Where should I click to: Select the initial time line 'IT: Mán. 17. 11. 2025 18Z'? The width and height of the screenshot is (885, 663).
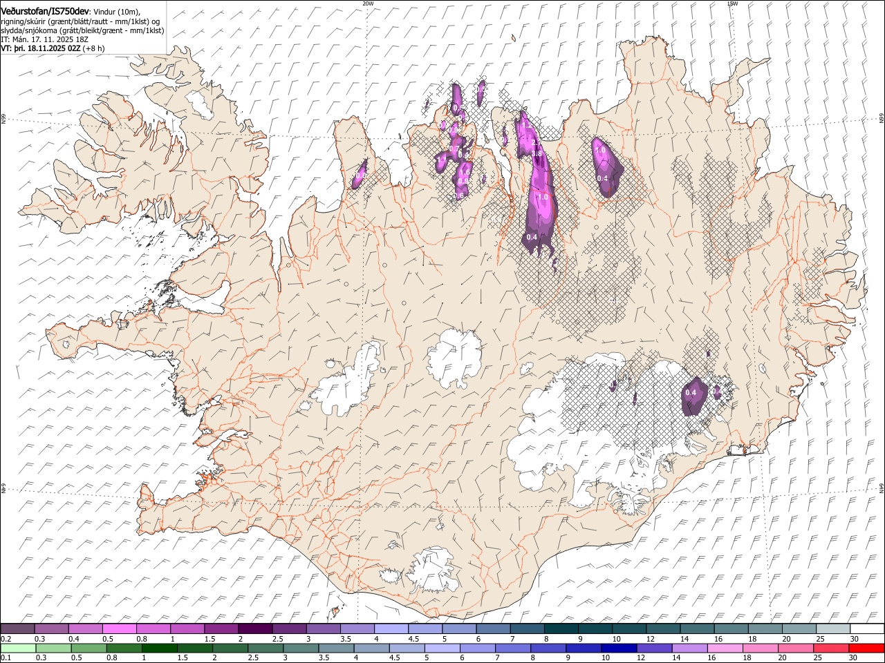[44, 39]
